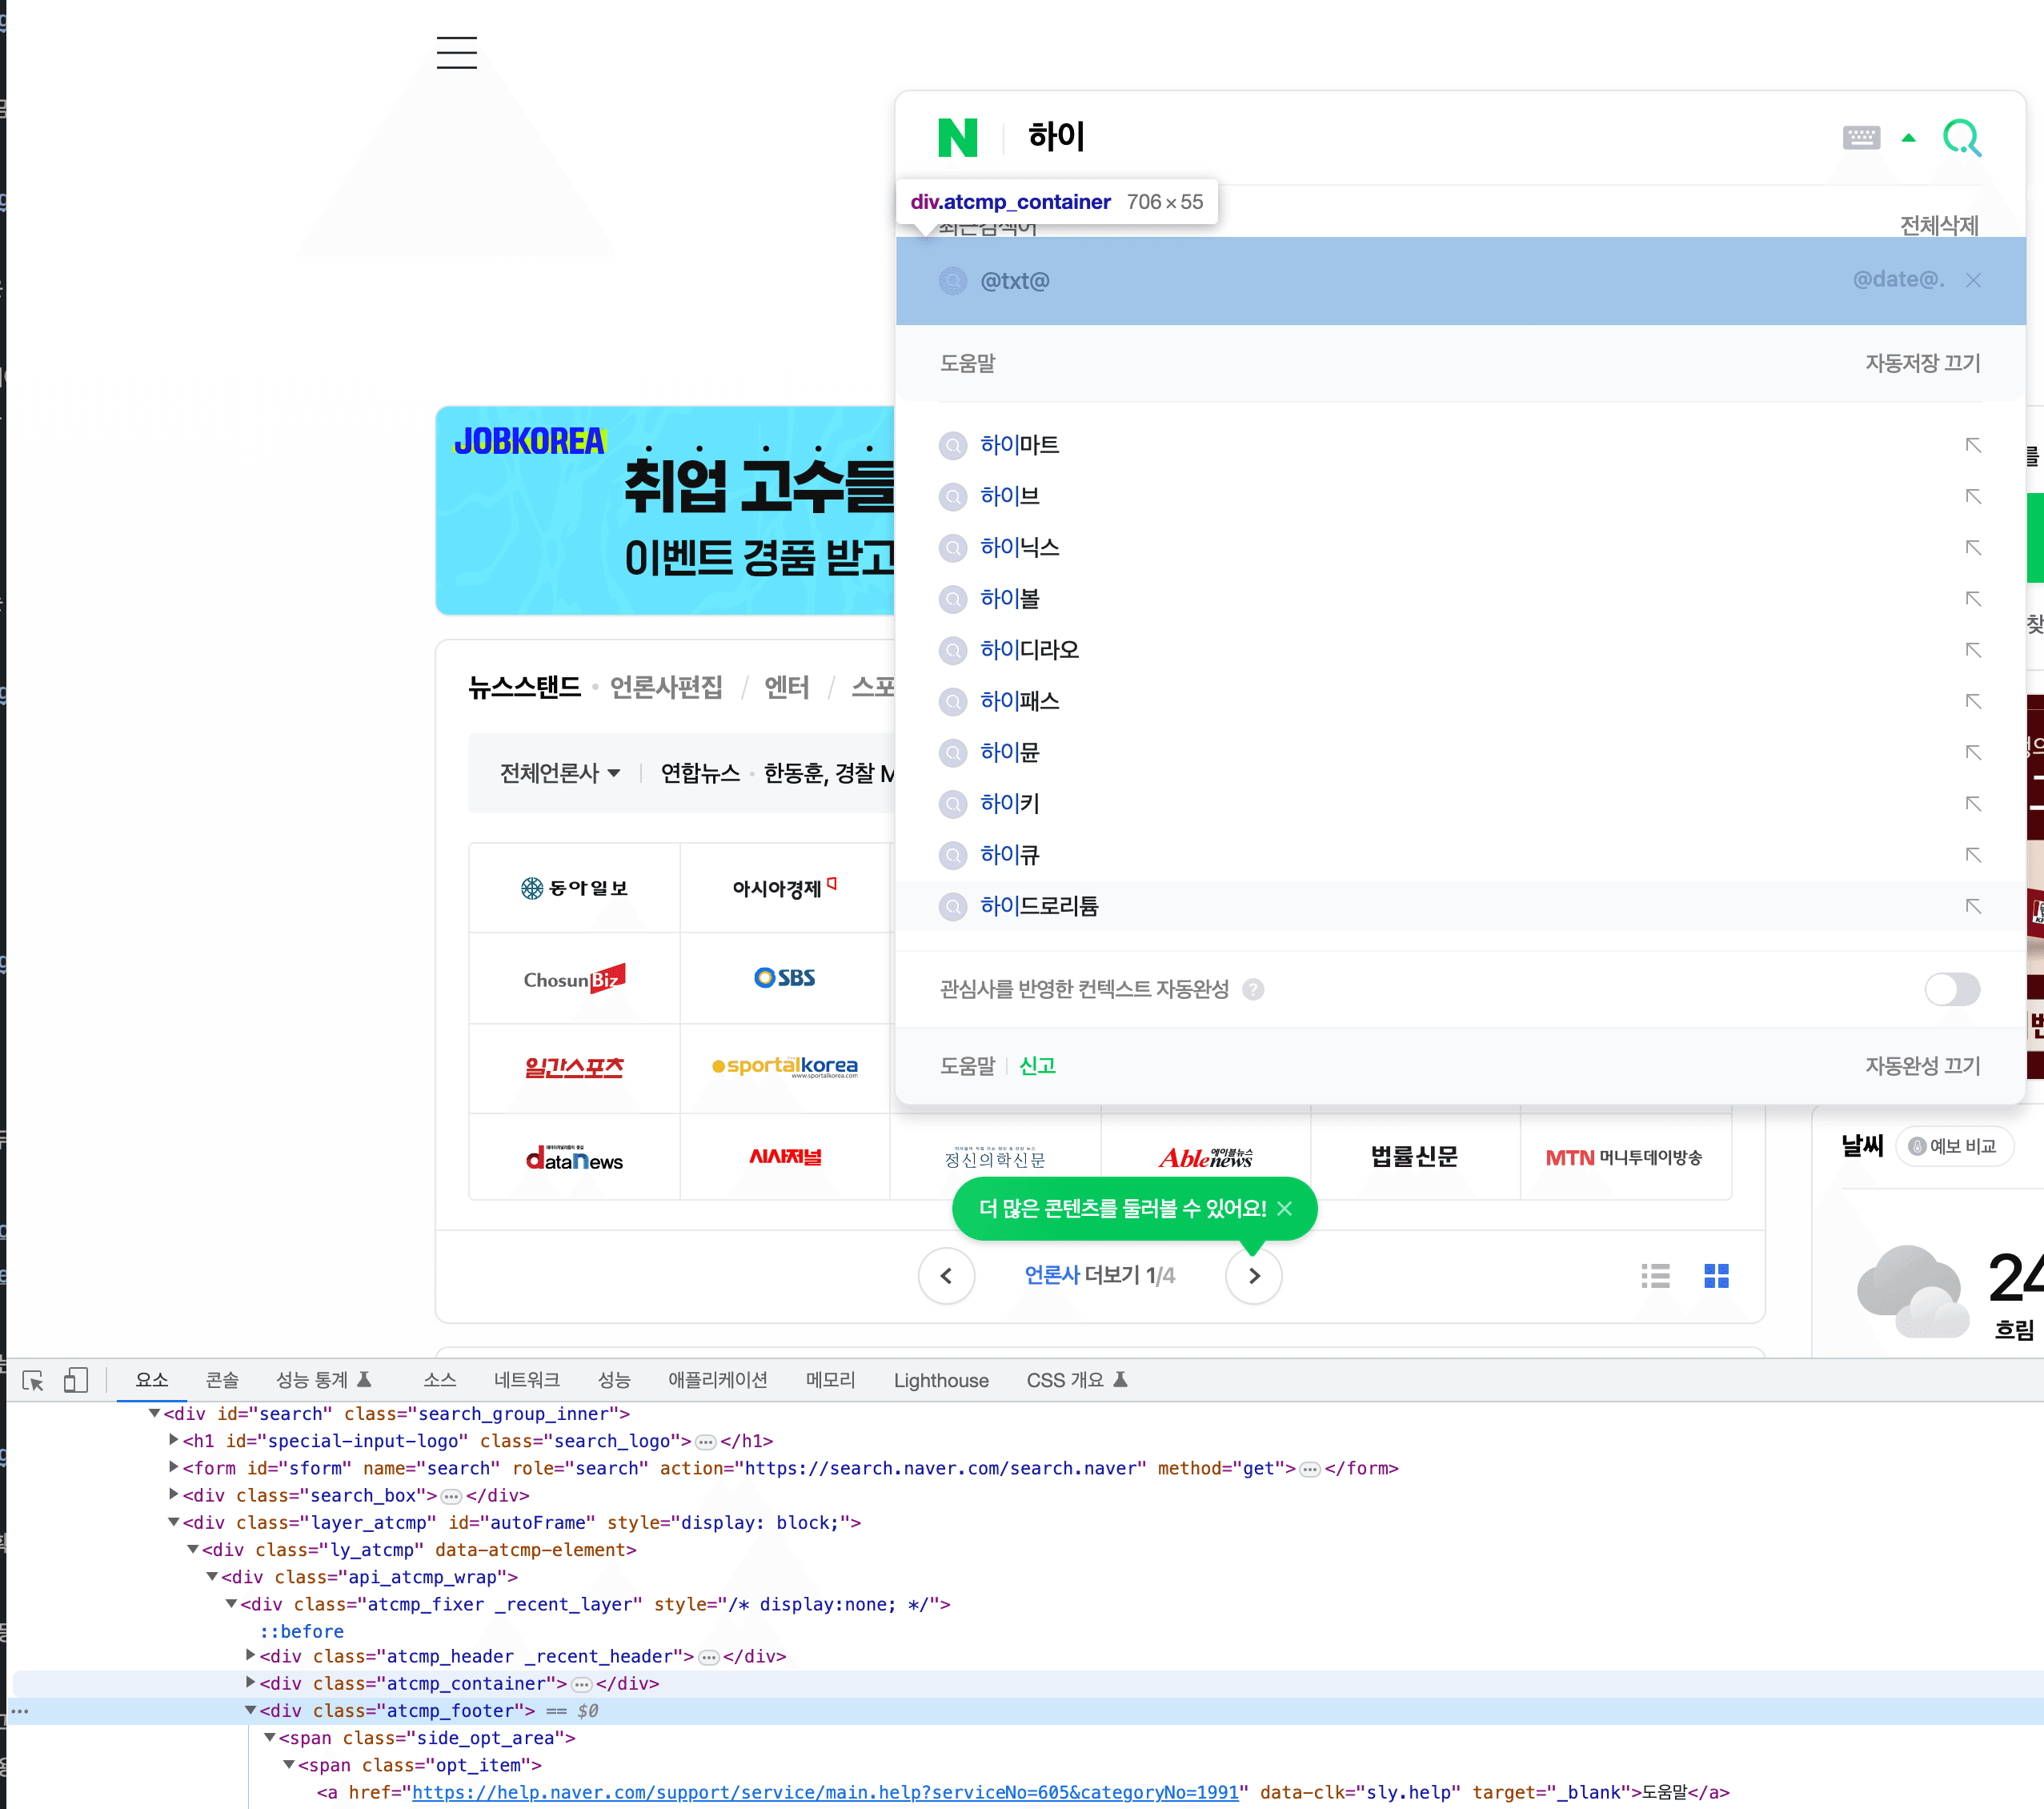Image resolution: width=2044 pixels, height=1809 pixels.
Task: Toggle the device emulation icon in DevTools
Action: coord(76,1380)
